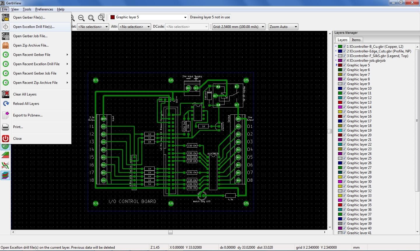
Task: Expand the Open Recent Gerber File submenu
Action: (41, 55)
